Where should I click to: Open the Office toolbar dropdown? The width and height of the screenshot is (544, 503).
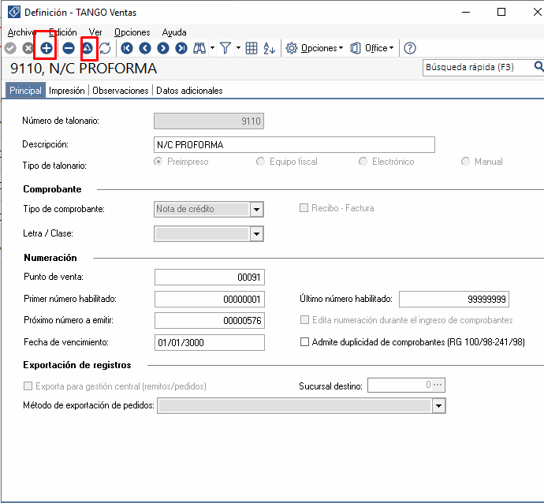[372, 48]
